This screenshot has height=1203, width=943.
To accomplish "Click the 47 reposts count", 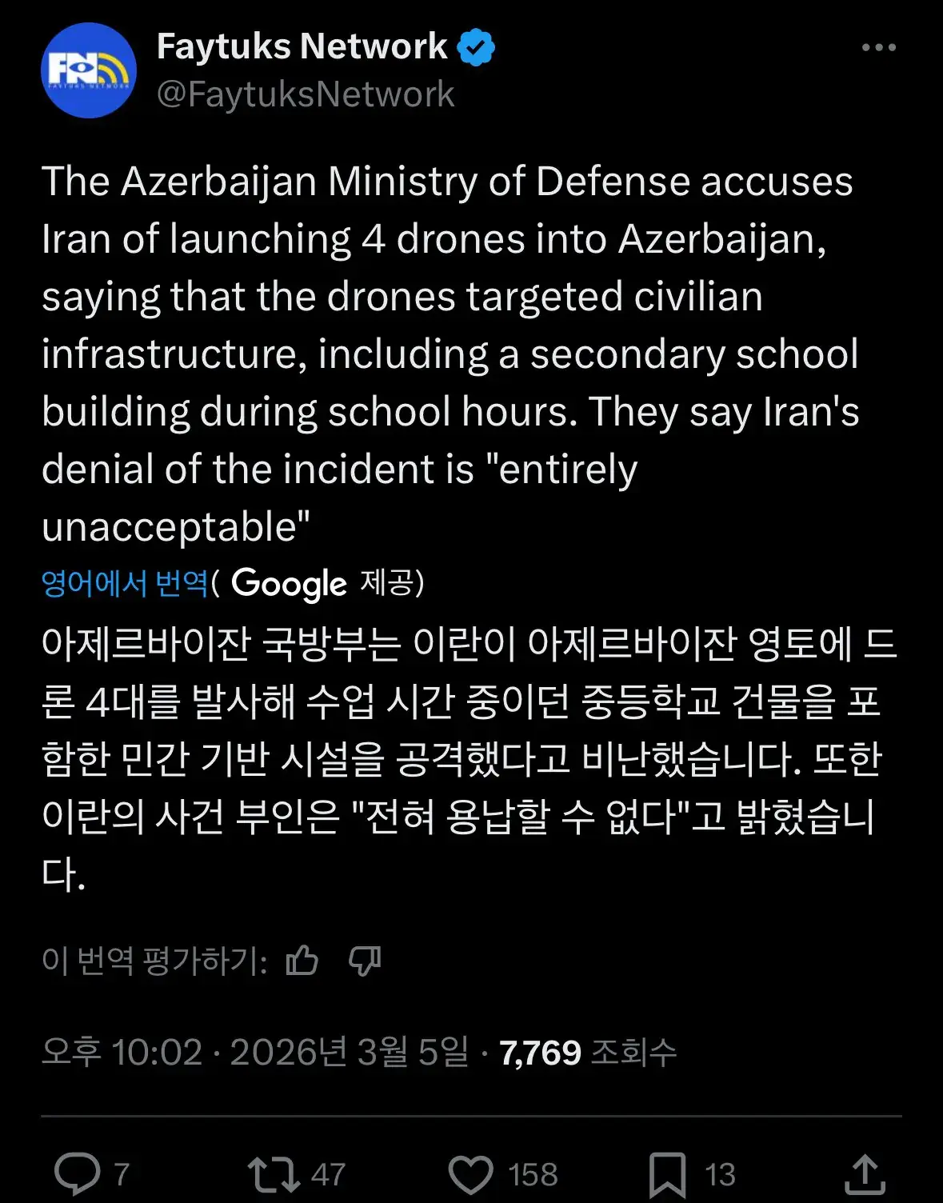I will pos(328,1174).
